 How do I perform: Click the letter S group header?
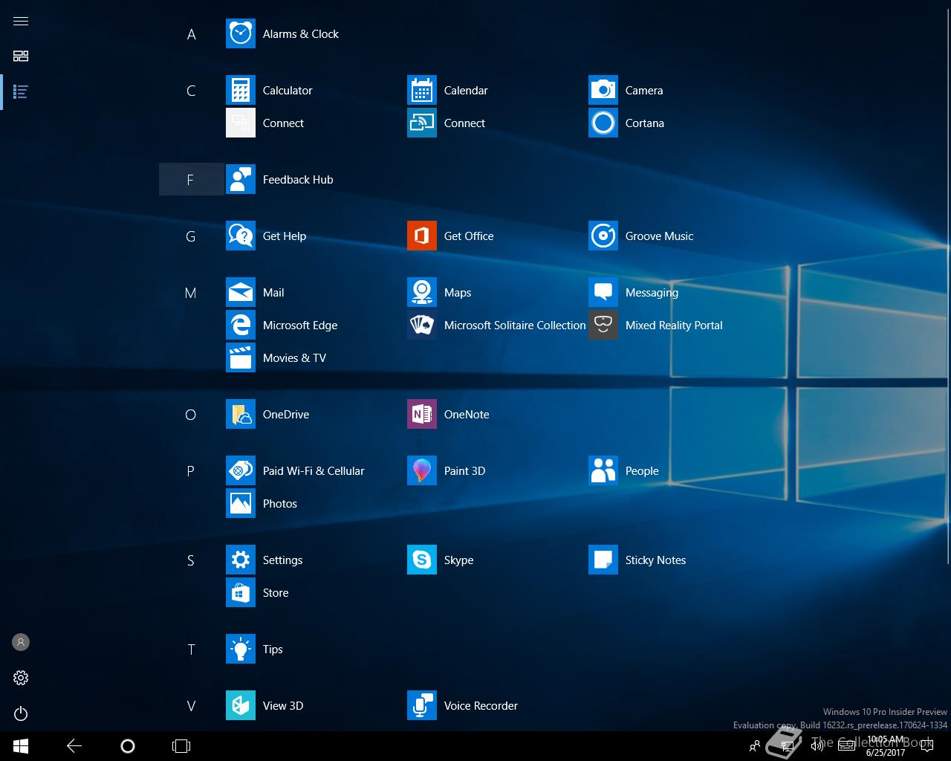pyautogui.click(x=191, y=560)
